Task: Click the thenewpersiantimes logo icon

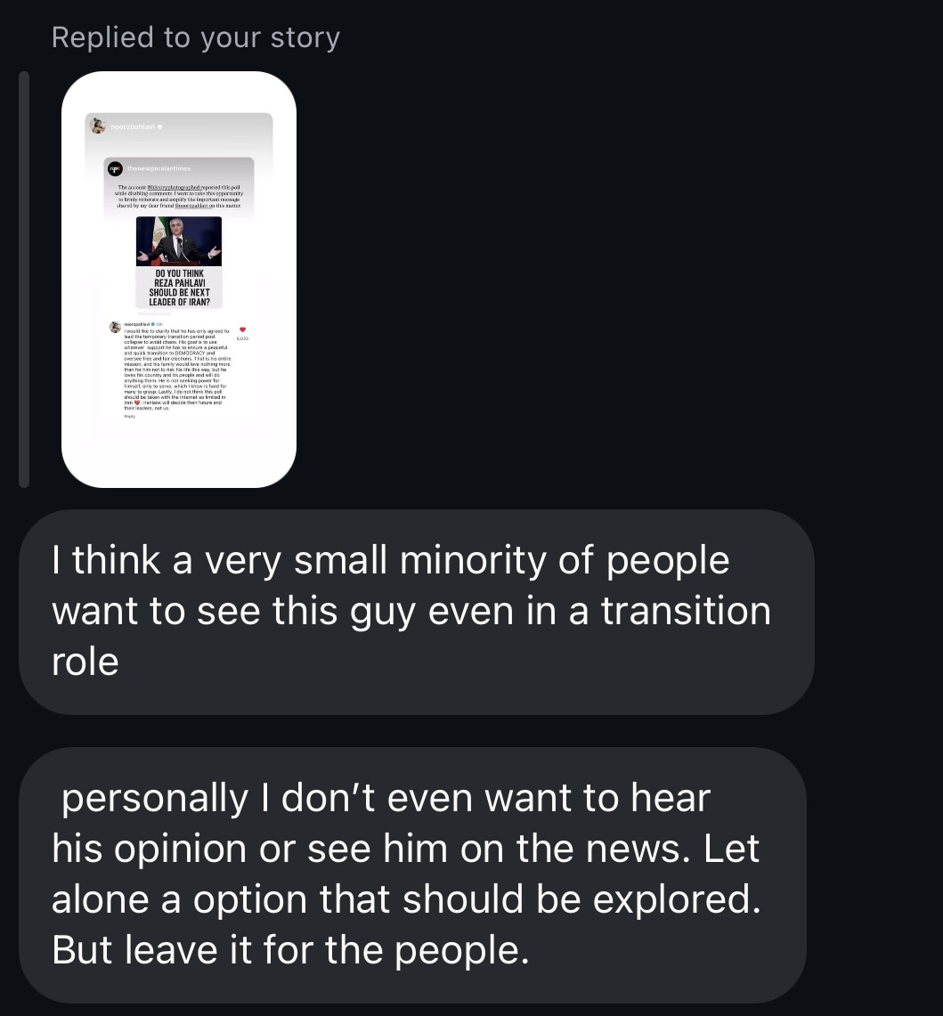Action: [115, 168]
